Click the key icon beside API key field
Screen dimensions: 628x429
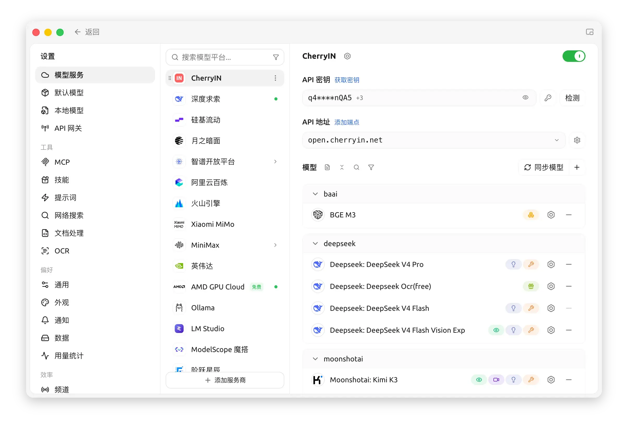548,98
